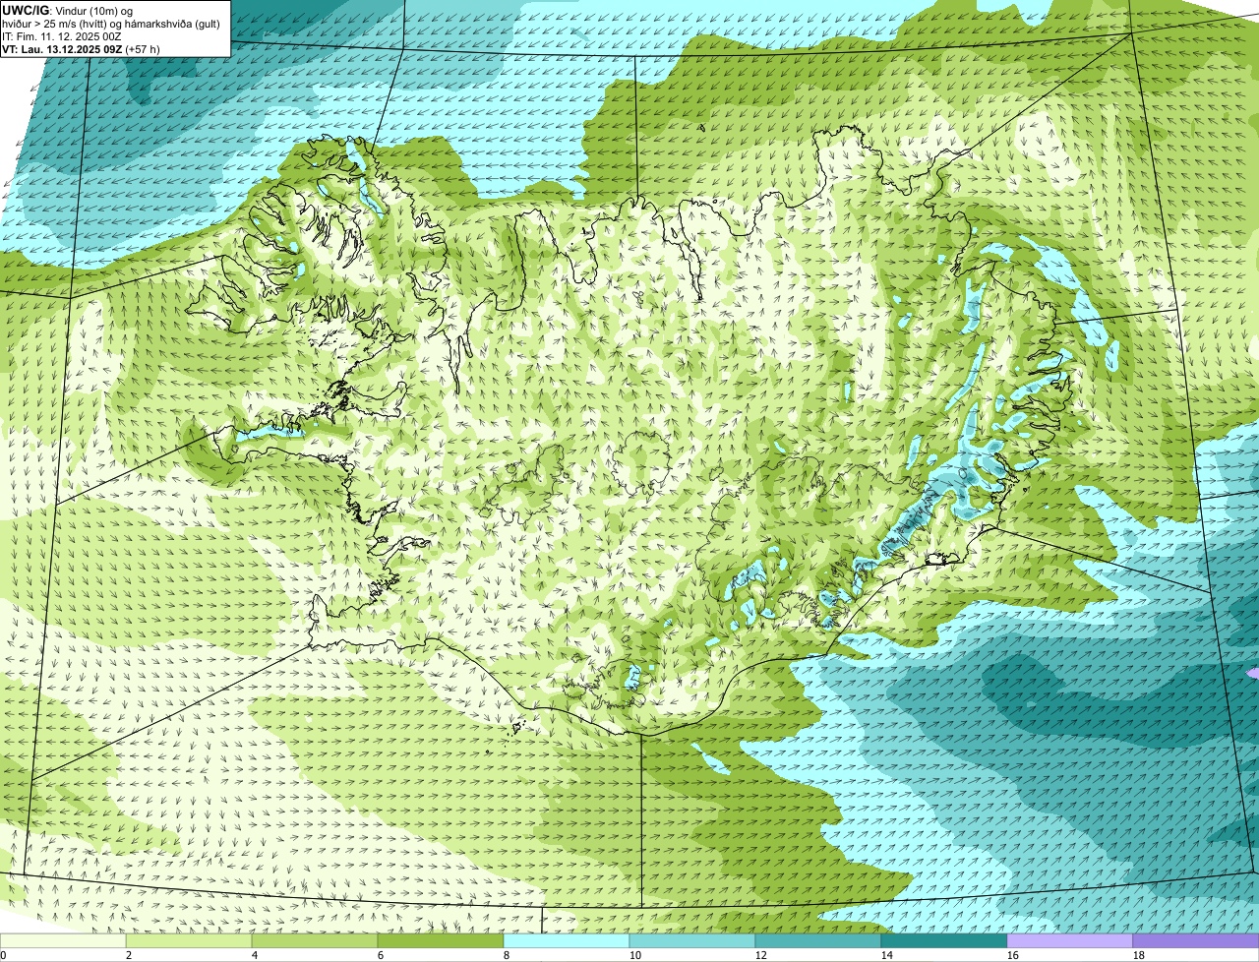Screen dimensions: 1259x962
Task: Click the light green 2–4 m/s legend swatch
Action: coord(189,940)
